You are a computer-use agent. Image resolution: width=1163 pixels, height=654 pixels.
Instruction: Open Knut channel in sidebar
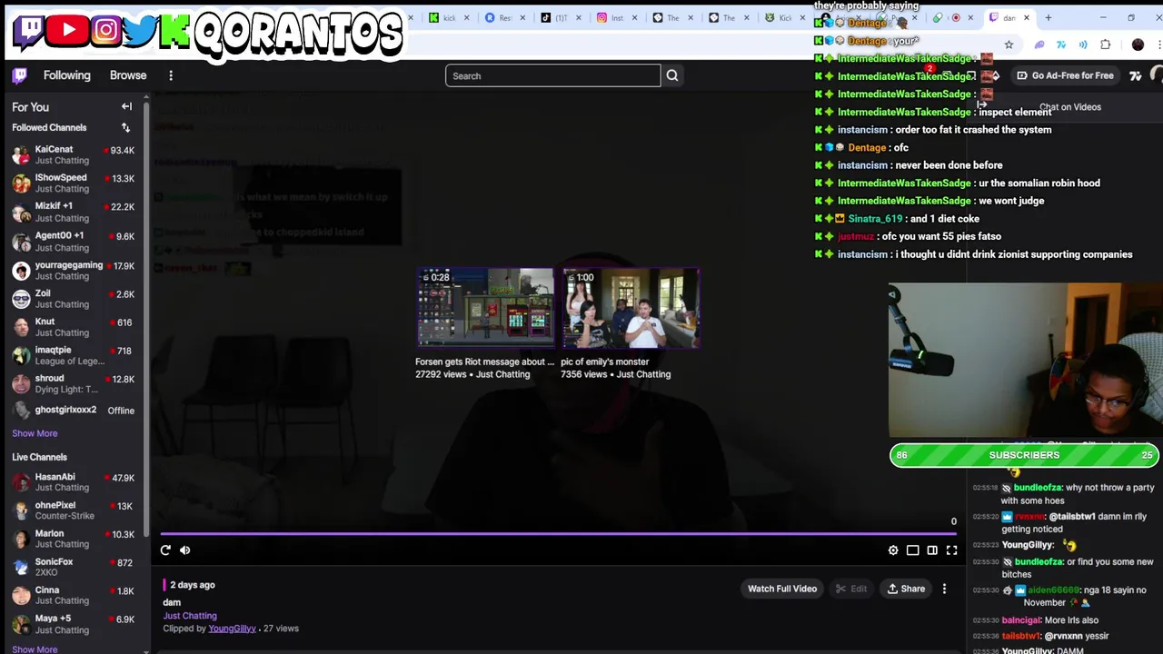73,327
